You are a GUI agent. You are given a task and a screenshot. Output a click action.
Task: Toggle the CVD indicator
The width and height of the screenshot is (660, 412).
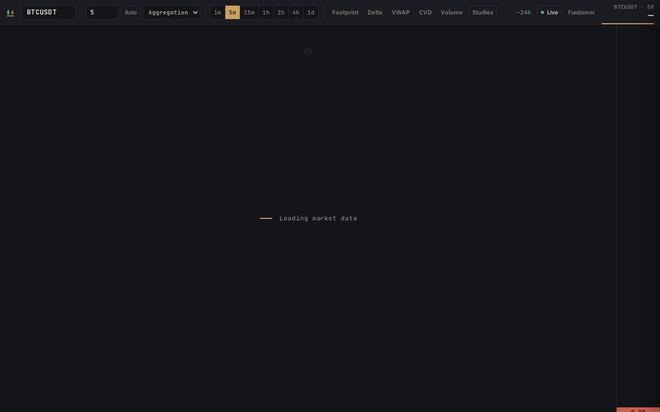(x=425, y=12)
